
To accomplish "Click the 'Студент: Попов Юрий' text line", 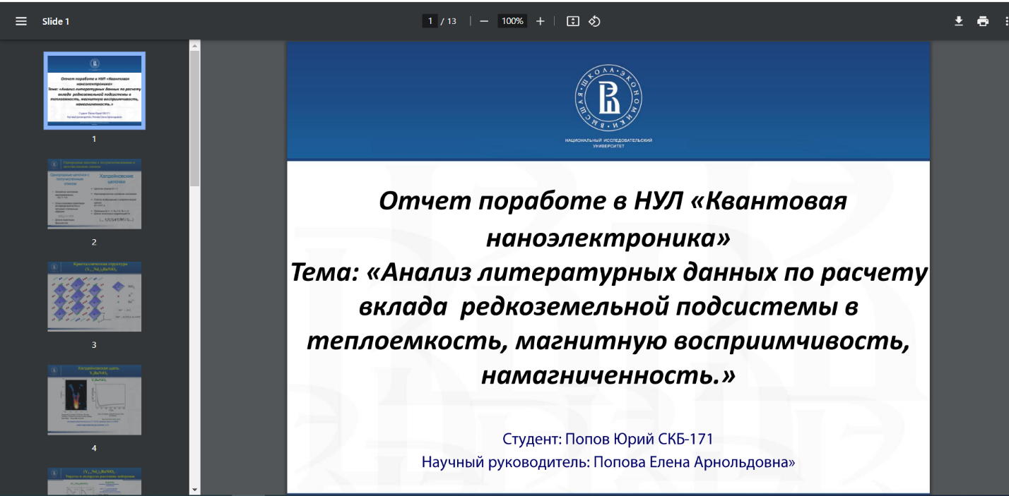I will [x=608, y=439].
